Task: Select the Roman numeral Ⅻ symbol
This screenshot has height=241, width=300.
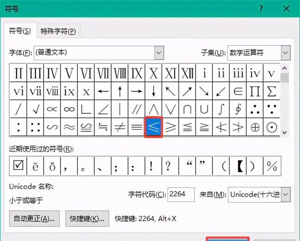Action: tap(187, 73)
